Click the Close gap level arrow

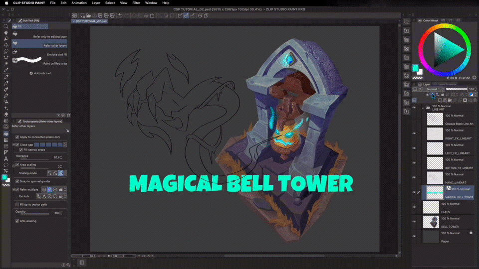[x=65, y=144]
